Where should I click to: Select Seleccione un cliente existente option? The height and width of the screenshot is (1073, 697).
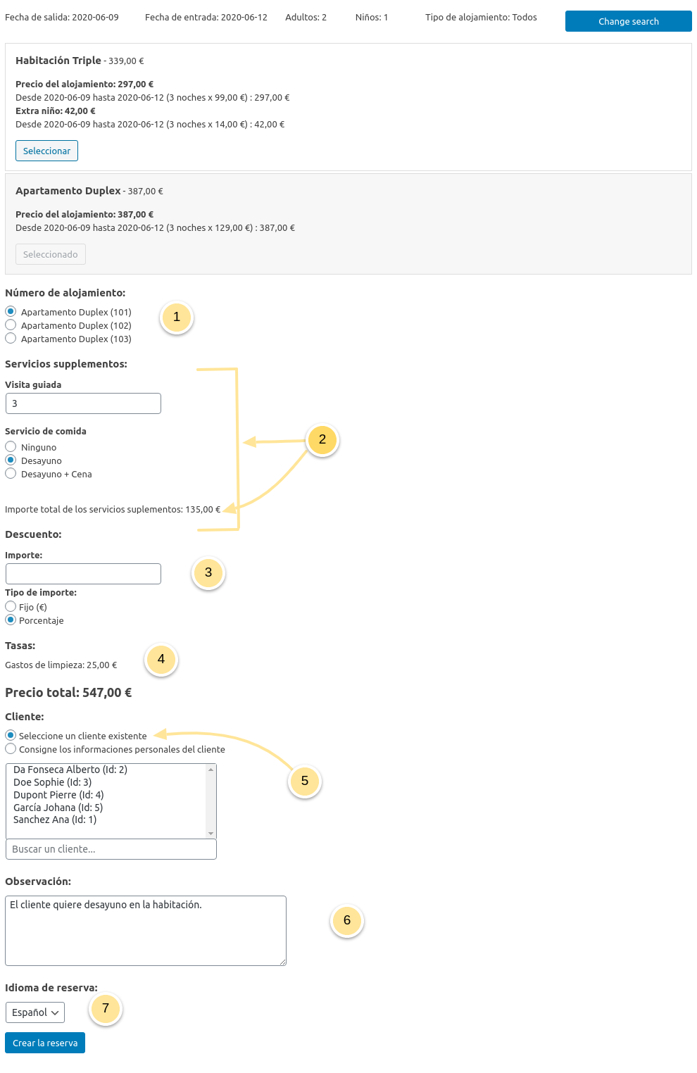tap(11, 735)
